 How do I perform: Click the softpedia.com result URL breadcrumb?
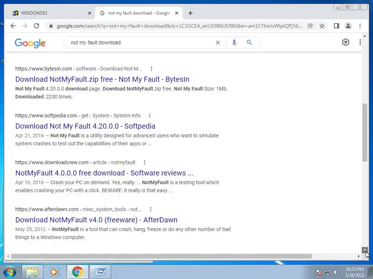pyautogui.click(x=78, y=116)
